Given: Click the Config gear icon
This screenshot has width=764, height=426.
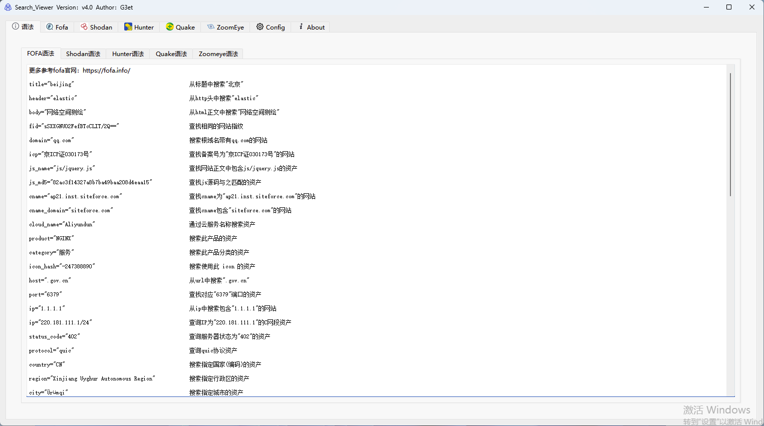Looking at the screenshot, I should coord(260,27).
